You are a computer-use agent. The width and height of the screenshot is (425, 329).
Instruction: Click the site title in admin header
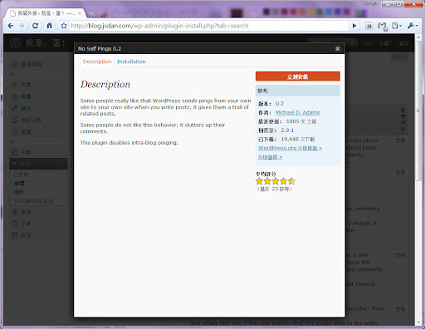click(46, 43)
